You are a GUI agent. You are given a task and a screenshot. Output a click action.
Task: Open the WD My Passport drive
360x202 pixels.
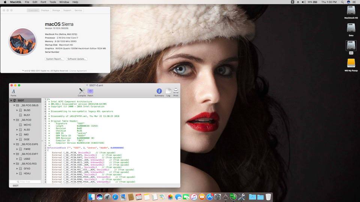351,63
